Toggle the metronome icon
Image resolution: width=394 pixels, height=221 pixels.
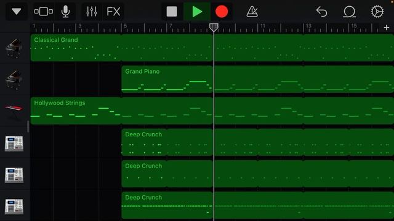point(252,12)
